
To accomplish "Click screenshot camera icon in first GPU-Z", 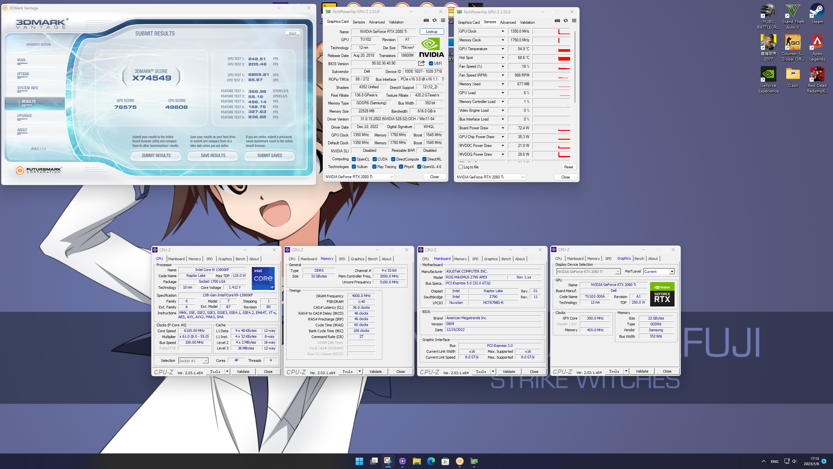I will (426, 21).
